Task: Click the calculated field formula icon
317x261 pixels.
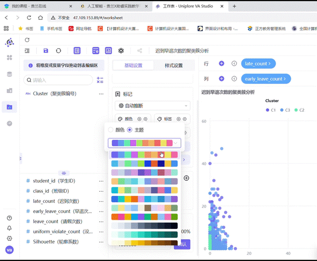Action: coord(100,80)
